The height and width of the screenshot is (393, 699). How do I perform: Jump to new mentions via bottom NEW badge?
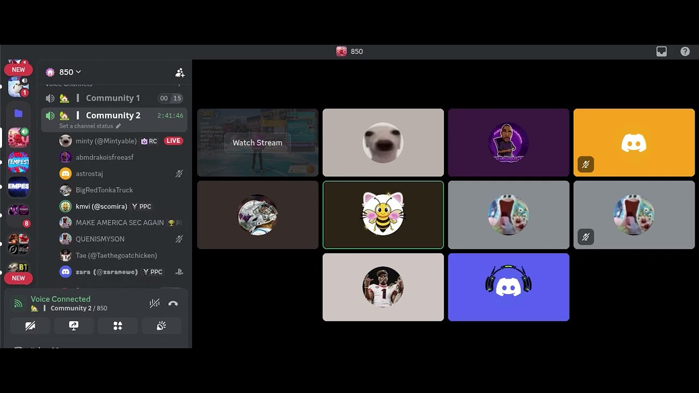coord(19,278)
